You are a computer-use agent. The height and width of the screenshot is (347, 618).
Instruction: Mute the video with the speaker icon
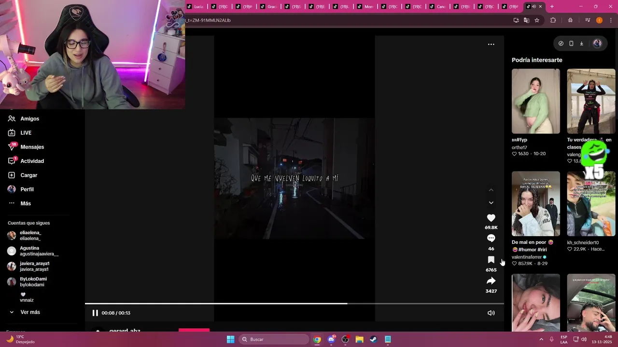point(491,313)
